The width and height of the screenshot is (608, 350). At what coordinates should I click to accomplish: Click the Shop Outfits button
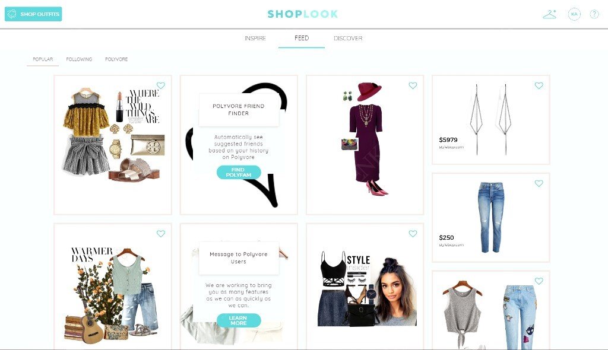(x=33, y=14)
